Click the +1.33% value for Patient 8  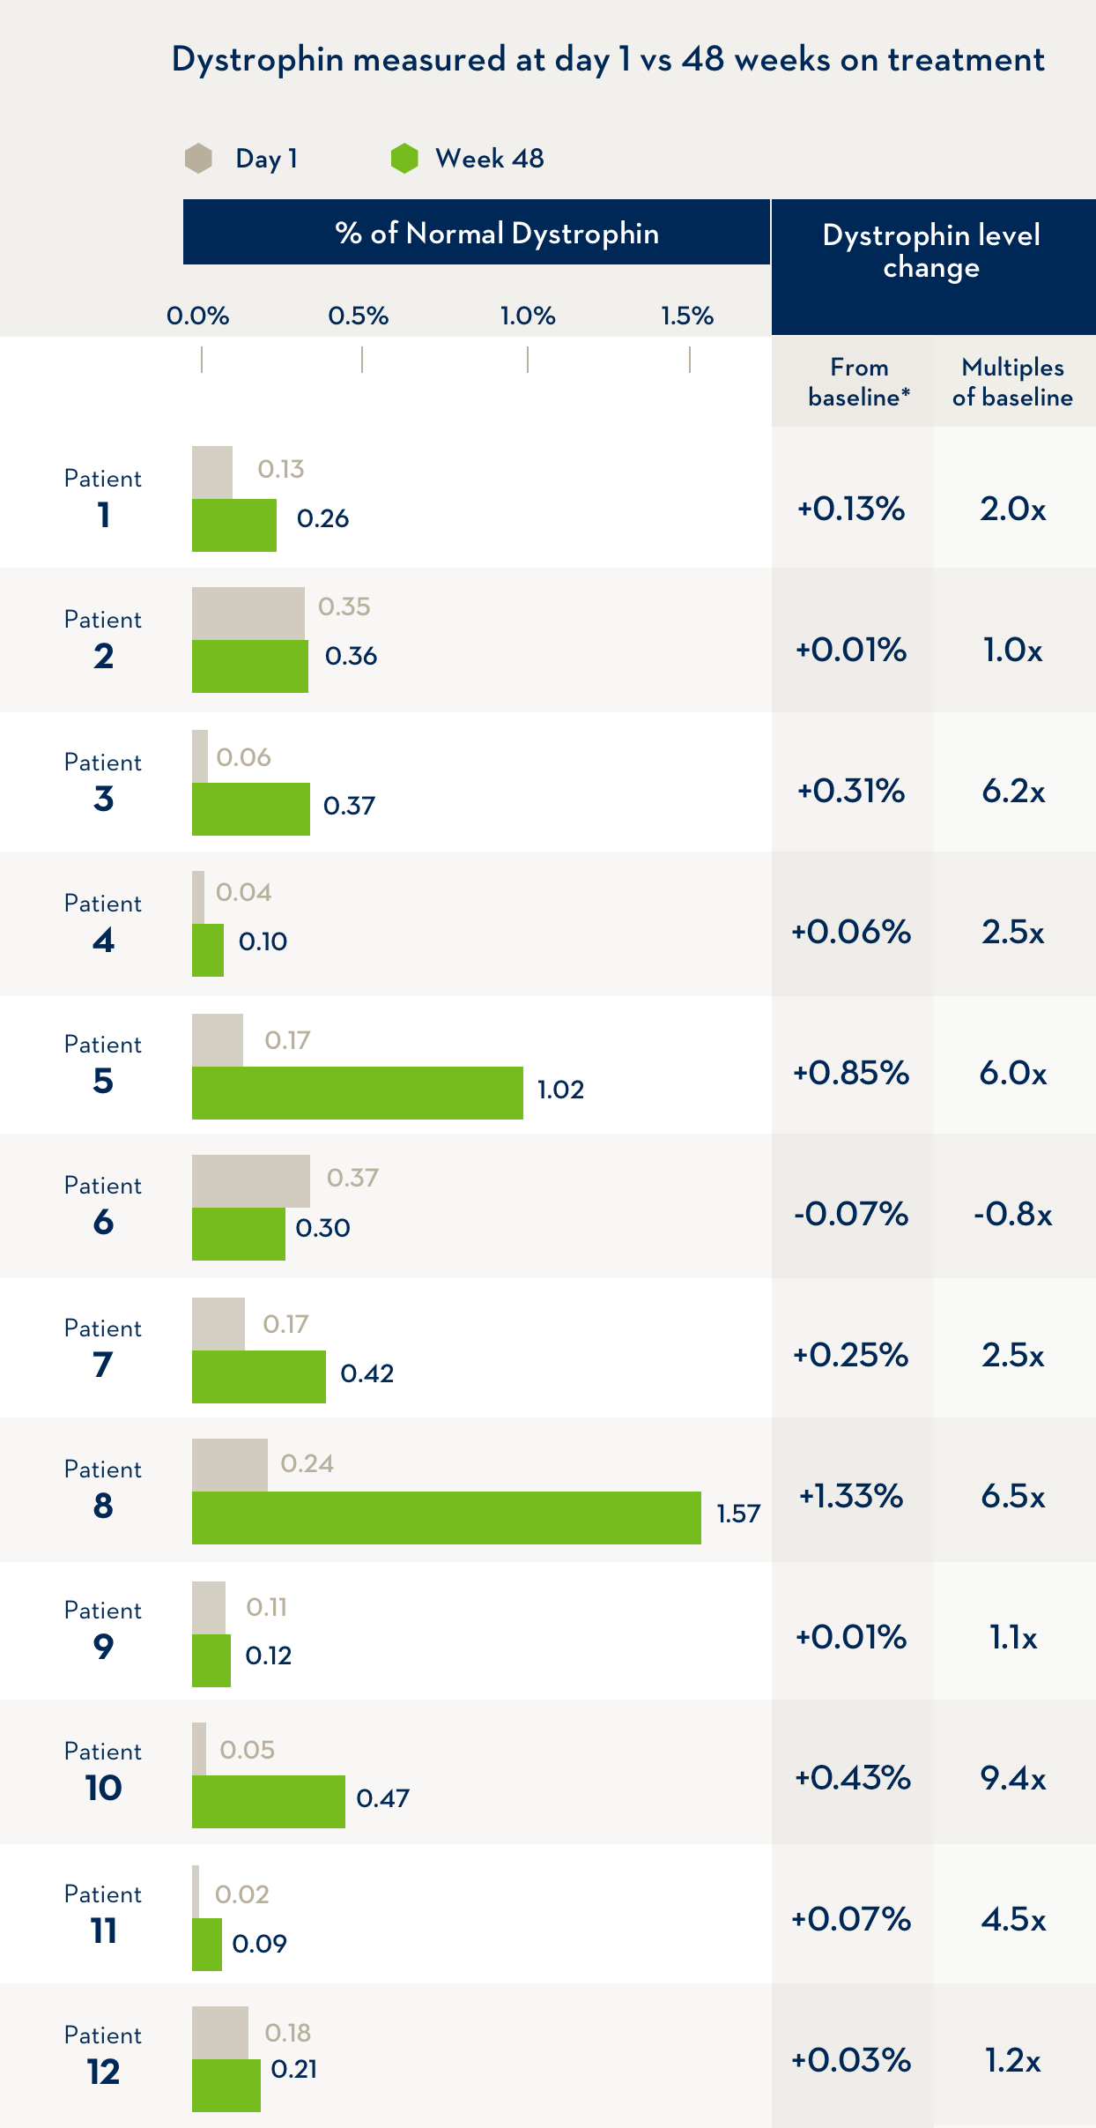pyautogui.click(x=851, y=1496)
